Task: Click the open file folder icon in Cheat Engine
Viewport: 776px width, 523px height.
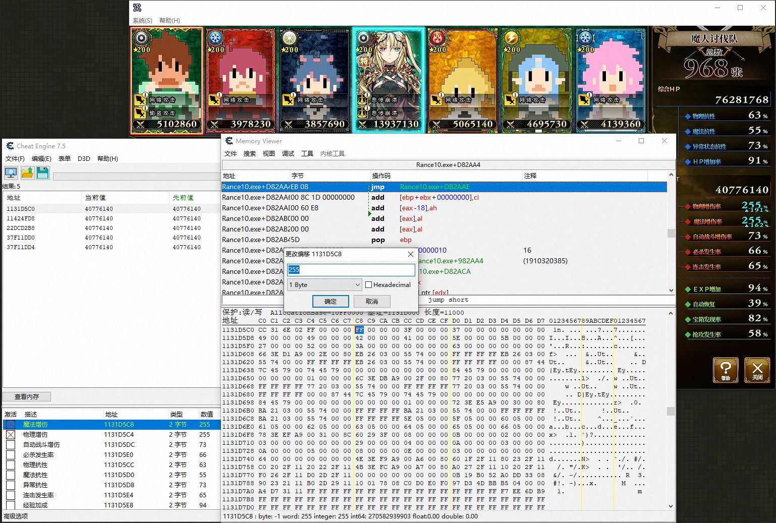Action: [x=27, y=173]
